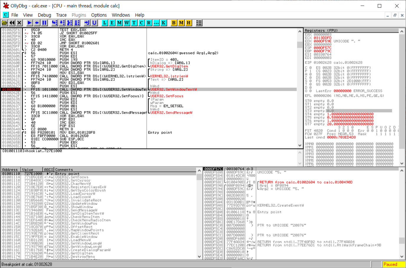The image size is (406, 268).
Task: Click the Registers (FPU) header bar
Action: click(351, 30)
